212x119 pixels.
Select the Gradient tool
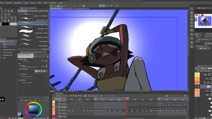5,21
